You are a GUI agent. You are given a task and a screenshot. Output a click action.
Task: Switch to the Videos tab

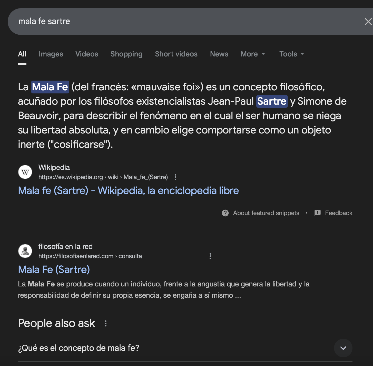click(x=87, y=54)
